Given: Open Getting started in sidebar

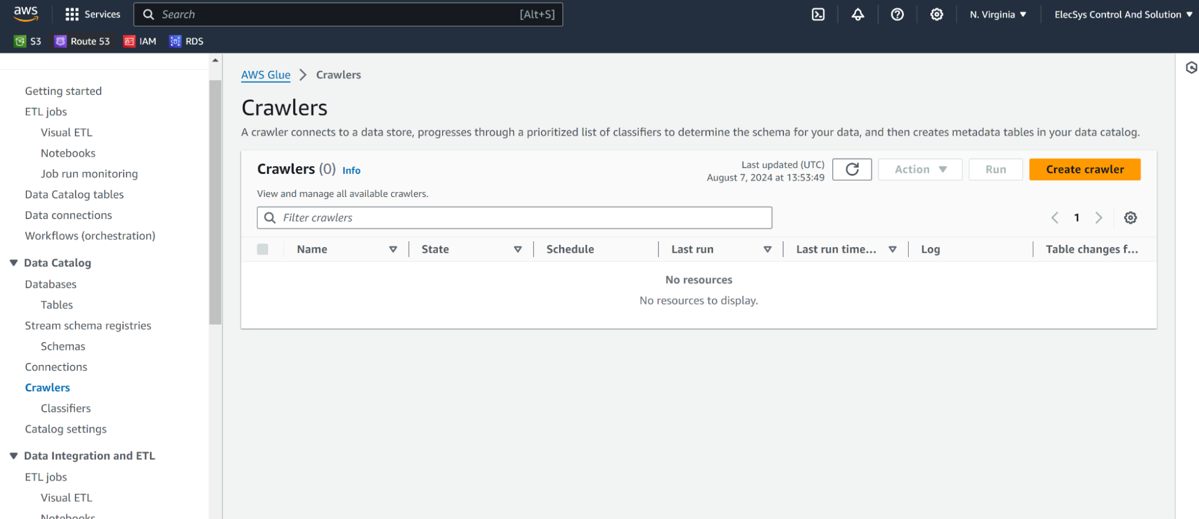Looking at the screenshot, I should pos(64,91).
